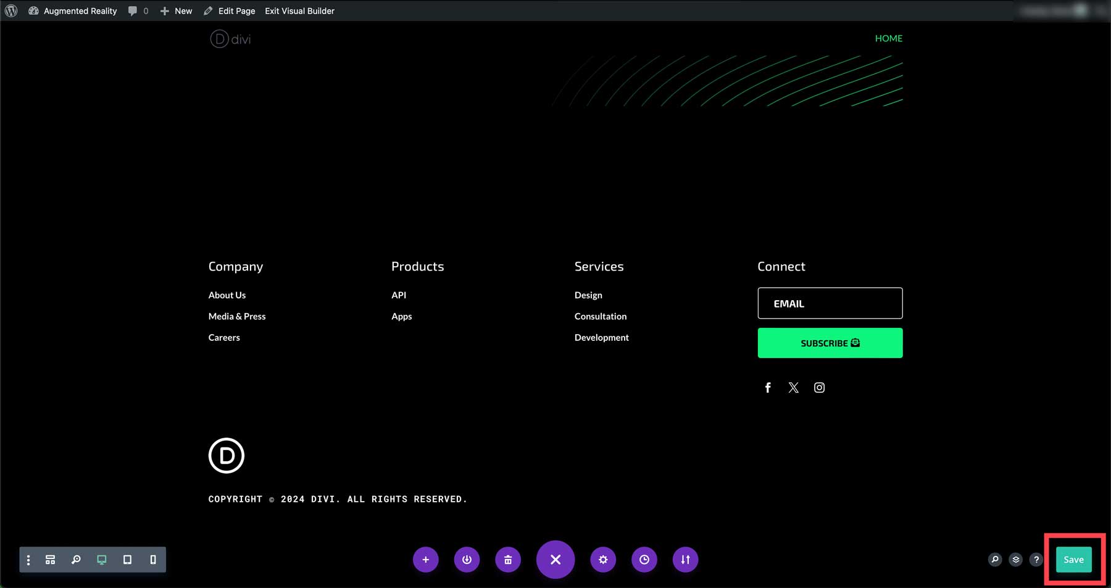Screen dimensions: 1111x588
Task: Switch to phone preview mode
Action: [153, 560]
